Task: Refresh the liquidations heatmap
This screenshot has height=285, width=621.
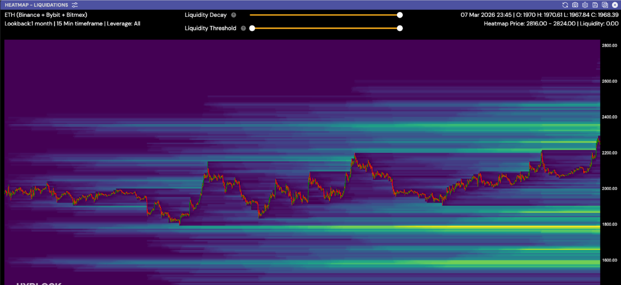Action: (565, 5)
